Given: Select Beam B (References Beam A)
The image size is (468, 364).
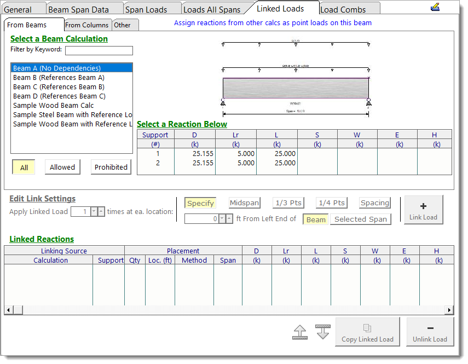Looking at the screenshot, I should coord(72,78).
